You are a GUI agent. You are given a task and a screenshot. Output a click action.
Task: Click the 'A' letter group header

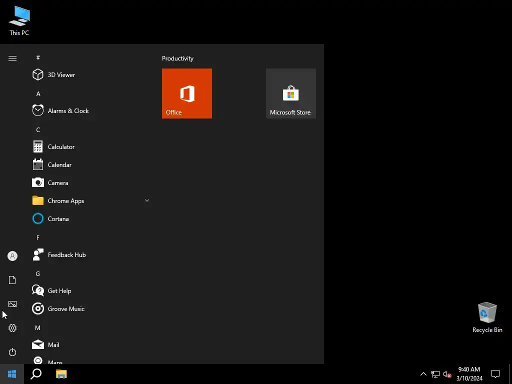pyautogui.click(x=38, y=94)
